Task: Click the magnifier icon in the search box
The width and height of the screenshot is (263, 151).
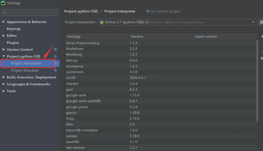Action: pyautogui.click(x=5, y=12)
